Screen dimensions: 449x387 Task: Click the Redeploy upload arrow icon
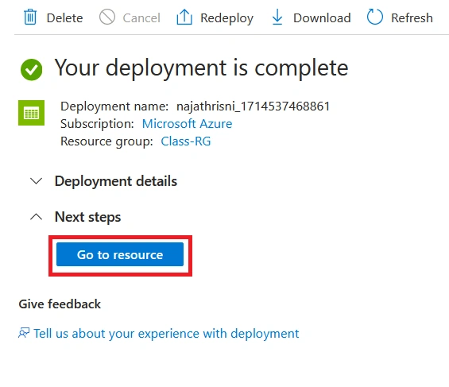[184, 17]
